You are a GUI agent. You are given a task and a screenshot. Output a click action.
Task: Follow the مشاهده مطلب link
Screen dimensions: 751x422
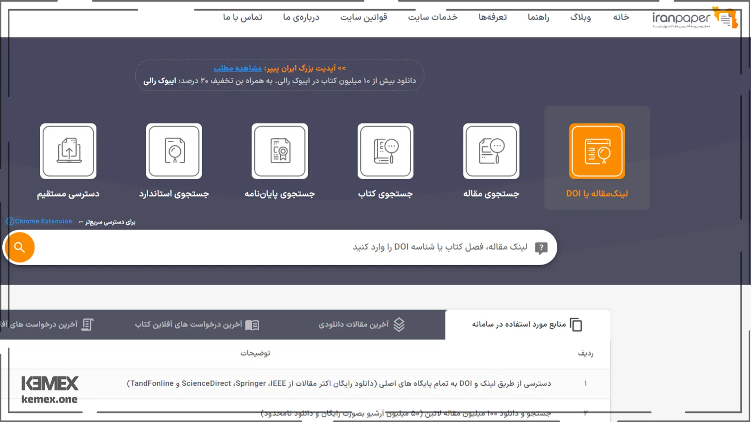pos(238,68)
